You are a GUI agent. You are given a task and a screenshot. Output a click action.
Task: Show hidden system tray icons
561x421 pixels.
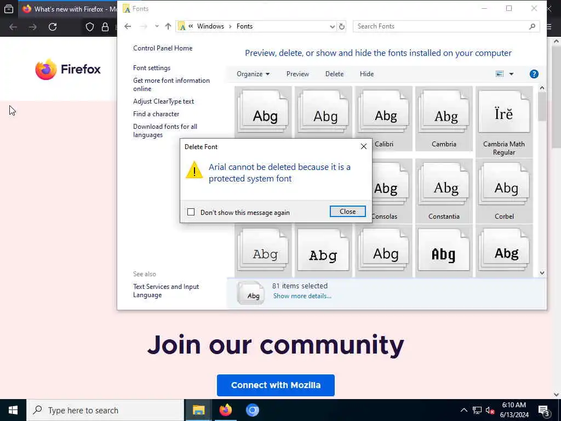click(x=463, y=410)
